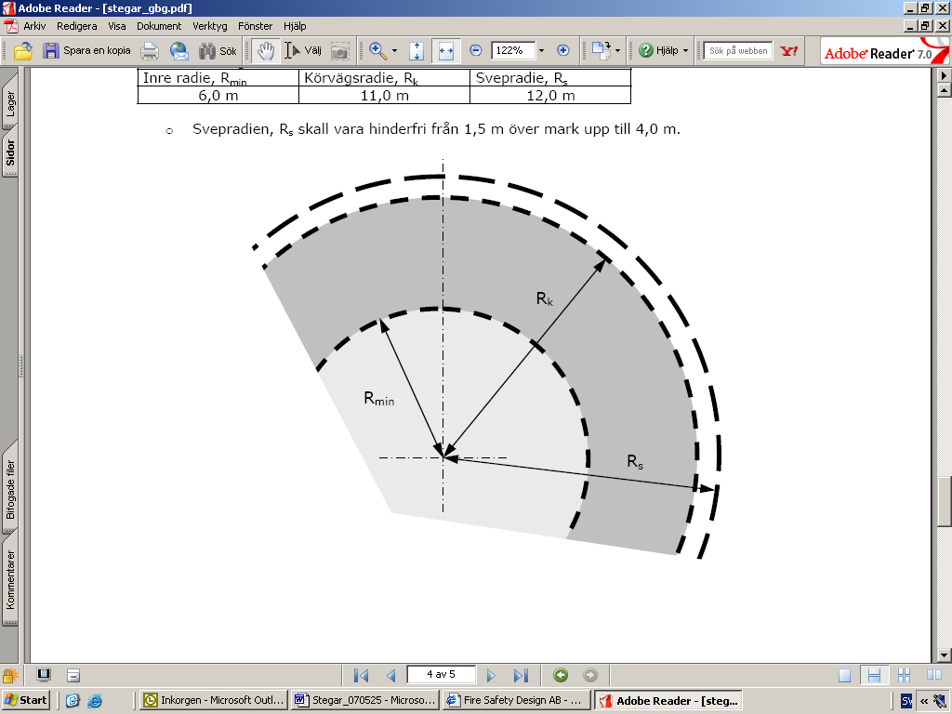Go to first page button
This screenshot has width=952, height=714.
pos(362,675)
